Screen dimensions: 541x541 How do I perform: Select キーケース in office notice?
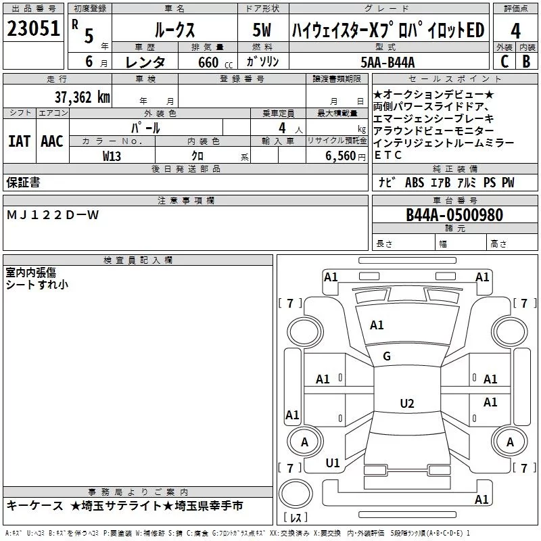(x=35, y=506)
